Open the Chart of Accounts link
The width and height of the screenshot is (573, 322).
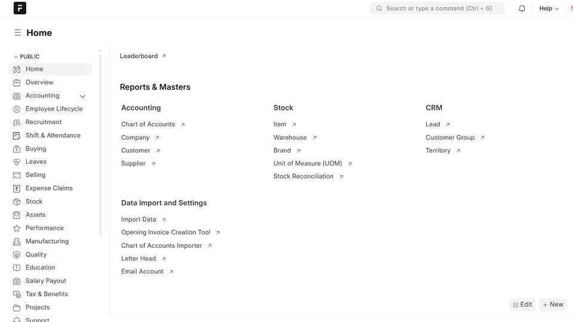(148, 124)
